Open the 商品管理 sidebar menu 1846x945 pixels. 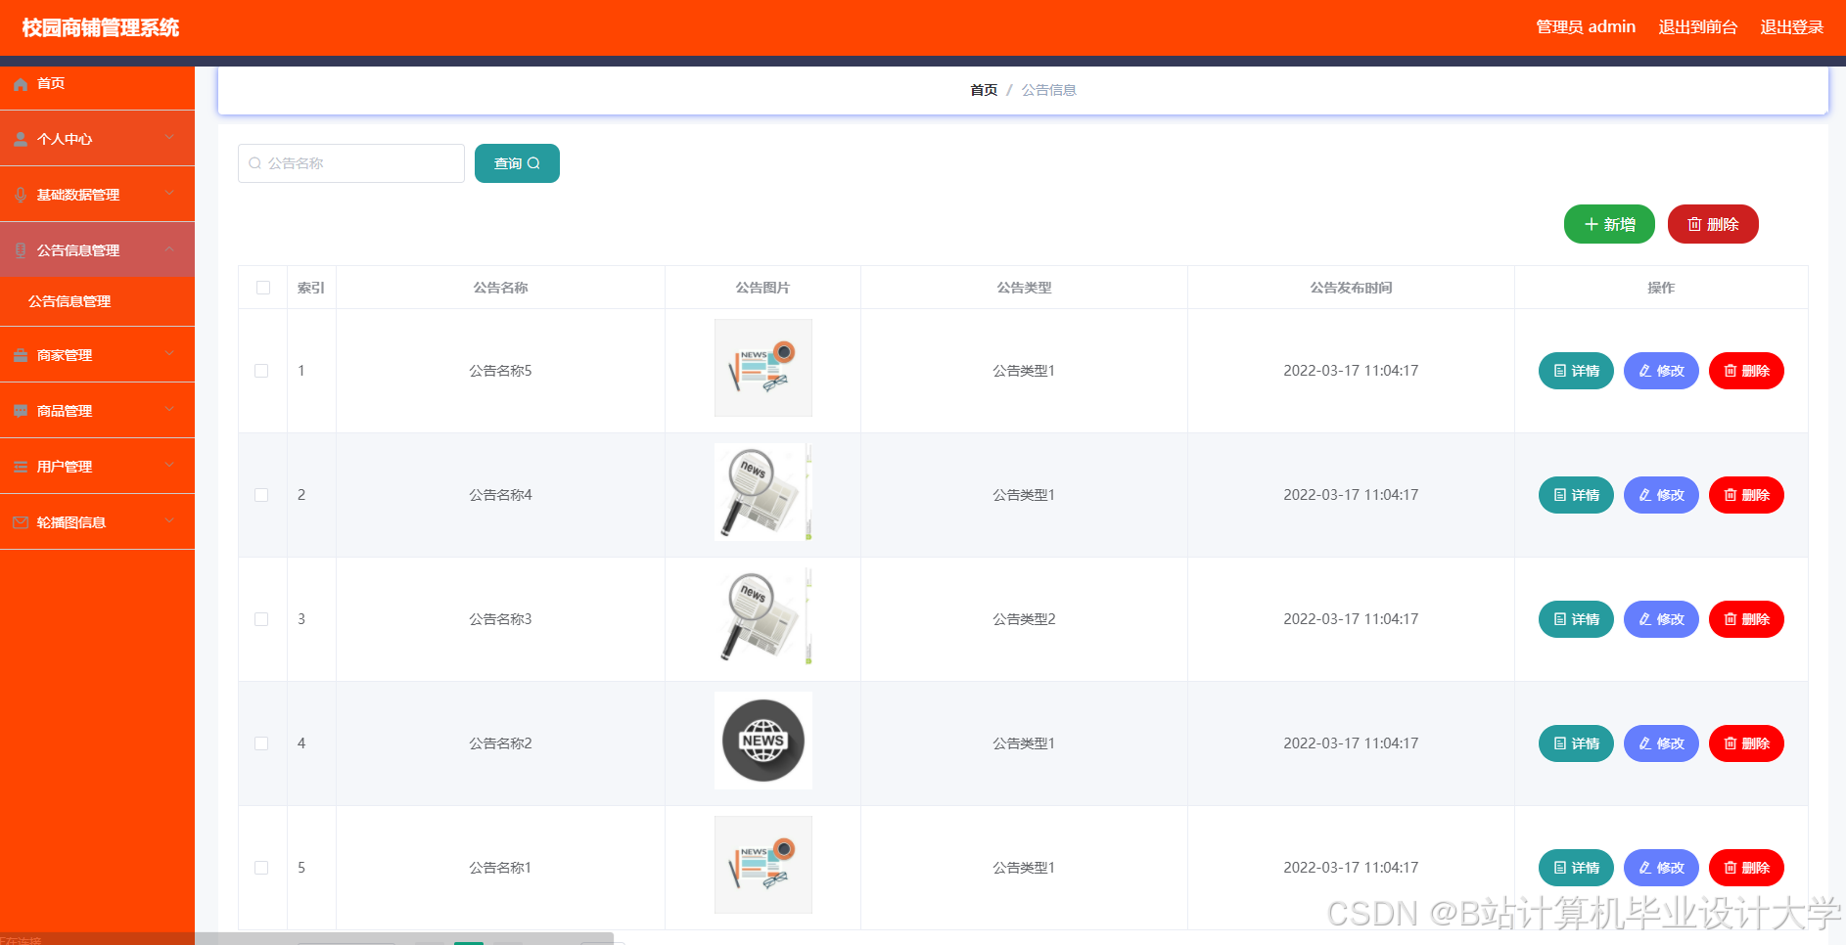97,411
